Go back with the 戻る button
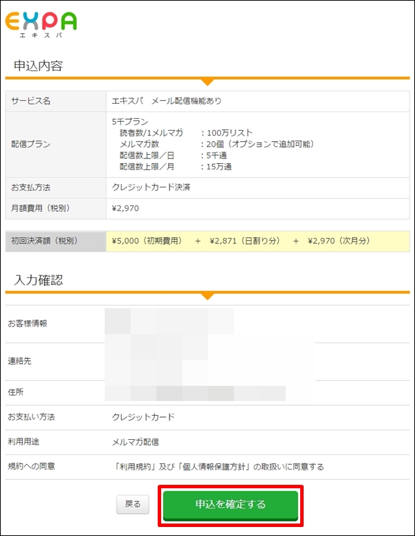This screenshot has width=415, height=536. tap(133, 504)
